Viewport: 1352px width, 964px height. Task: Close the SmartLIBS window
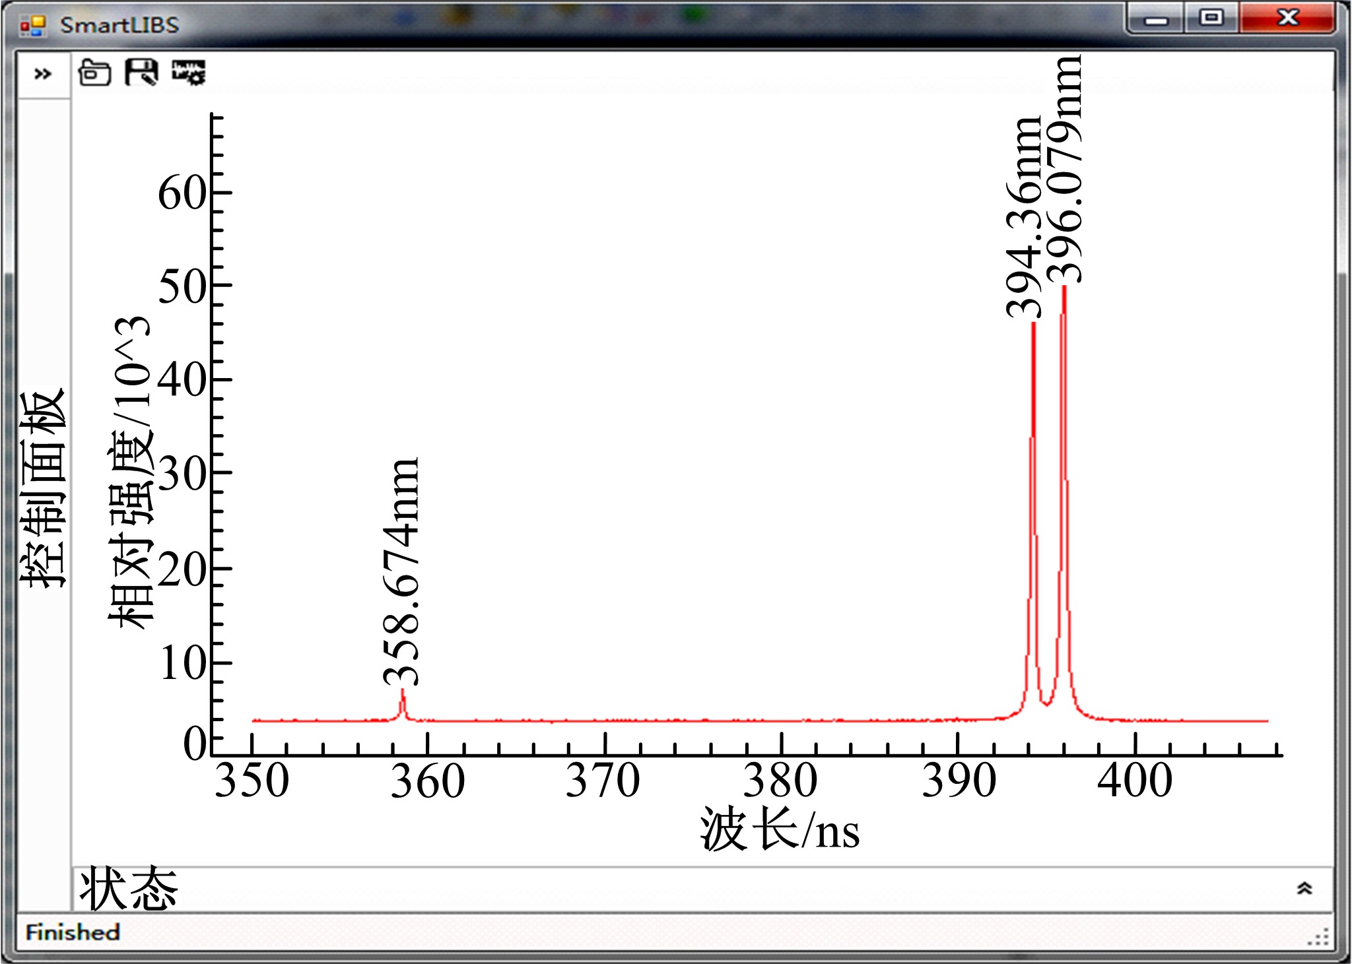1287,18
